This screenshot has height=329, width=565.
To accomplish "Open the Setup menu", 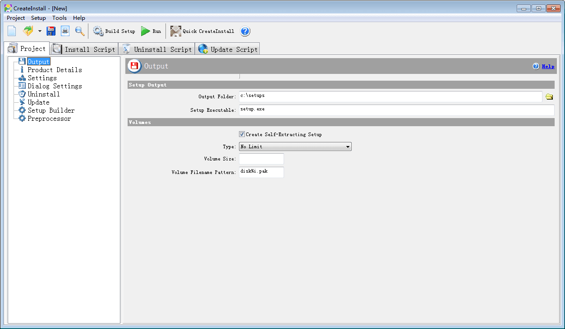I will [38, 18].
